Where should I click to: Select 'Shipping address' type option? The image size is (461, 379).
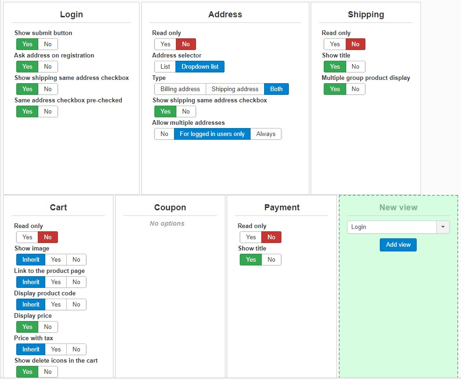pyautogui.click(x=235, y=89)
